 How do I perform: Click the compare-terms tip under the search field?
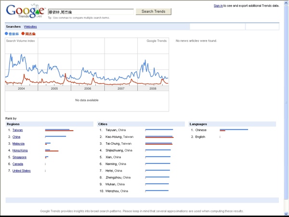79,18
